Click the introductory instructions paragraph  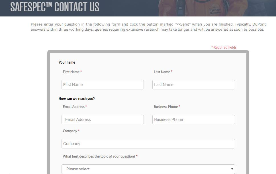pos(148,27)
